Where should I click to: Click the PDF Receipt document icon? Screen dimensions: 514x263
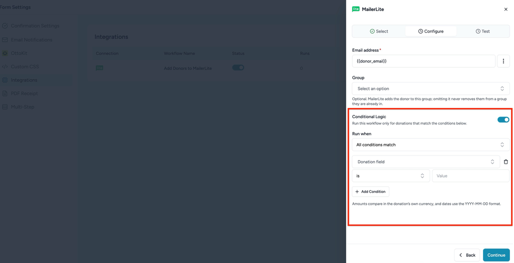pyautogui.click(x=5, y=93)
